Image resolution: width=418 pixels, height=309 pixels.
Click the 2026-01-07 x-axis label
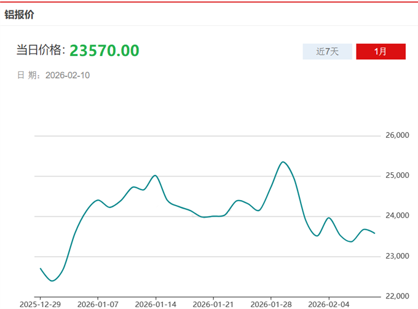coord(98,304)
